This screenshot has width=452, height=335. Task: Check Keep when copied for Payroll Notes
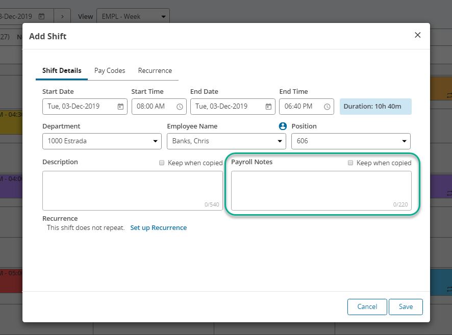coord(350,163)
